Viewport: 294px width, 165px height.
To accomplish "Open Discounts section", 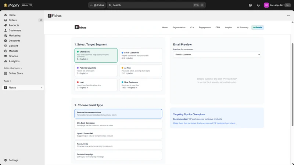I will [x=14, y=41].
